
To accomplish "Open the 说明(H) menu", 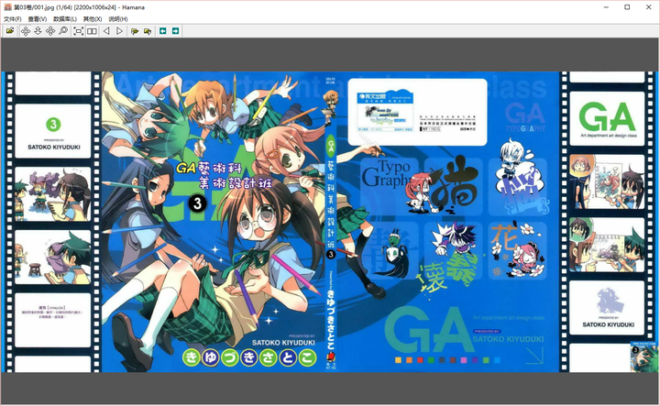I will coord(118,19).
